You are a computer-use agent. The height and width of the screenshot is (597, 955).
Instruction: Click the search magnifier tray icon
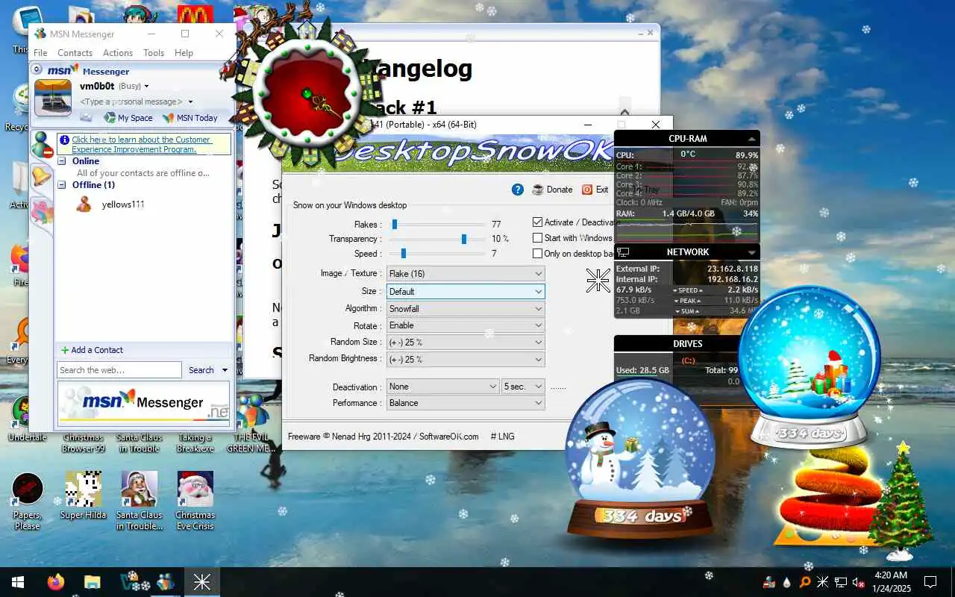[x=804, y=582]
